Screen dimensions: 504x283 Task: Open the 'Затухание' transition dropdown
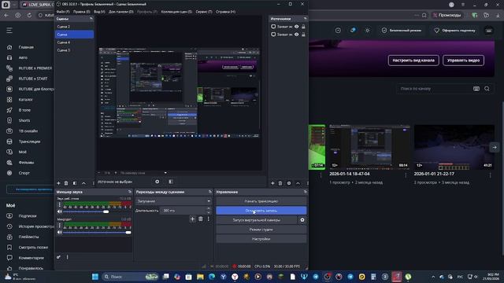(173, 201)
